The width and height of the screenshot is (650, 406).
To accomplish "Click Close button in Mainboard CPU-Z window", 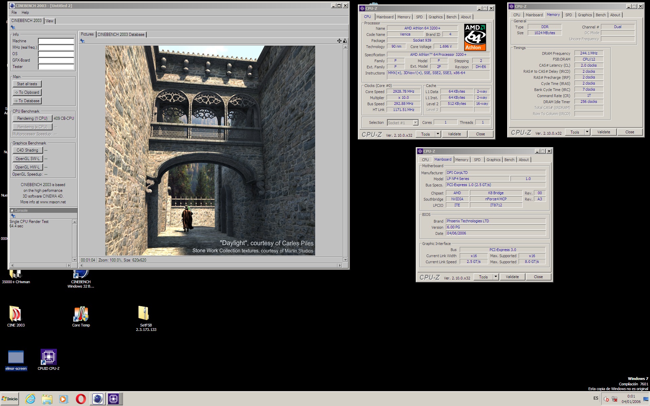I will pyautogui.click(x=538, y=277).
